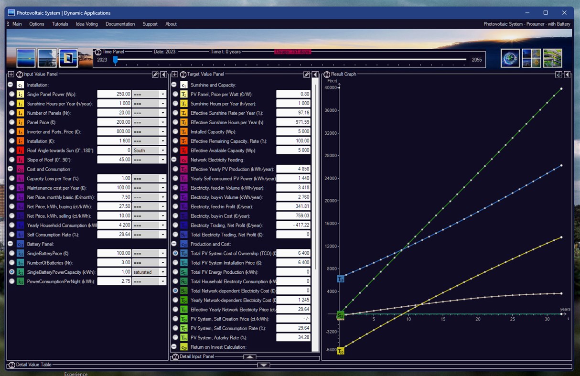Select the sunset scene thumbnail in the toolbar

[x=26, y=58]
